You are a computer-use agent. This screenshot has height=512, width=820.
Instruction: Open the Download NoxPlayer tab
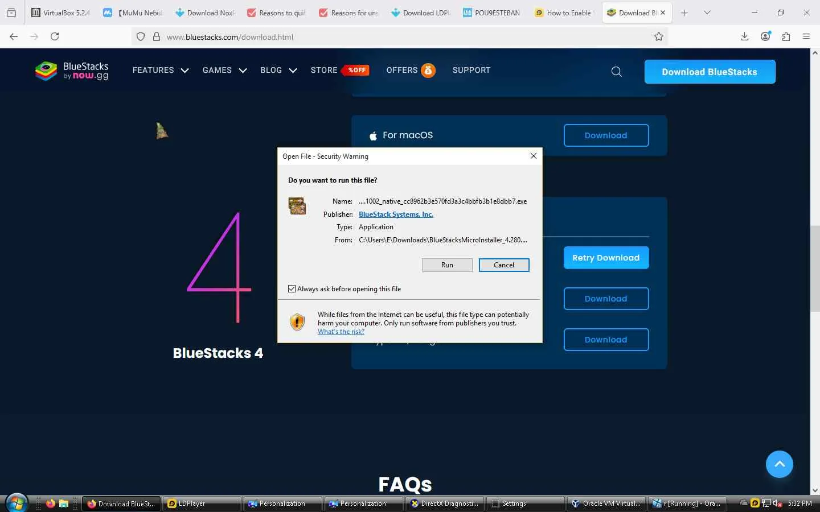point(205,13)
